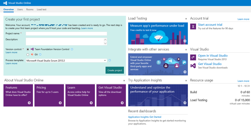Open Application Insights: Get Started link
The width and height of the screenshot is (251, 127).
145,117
